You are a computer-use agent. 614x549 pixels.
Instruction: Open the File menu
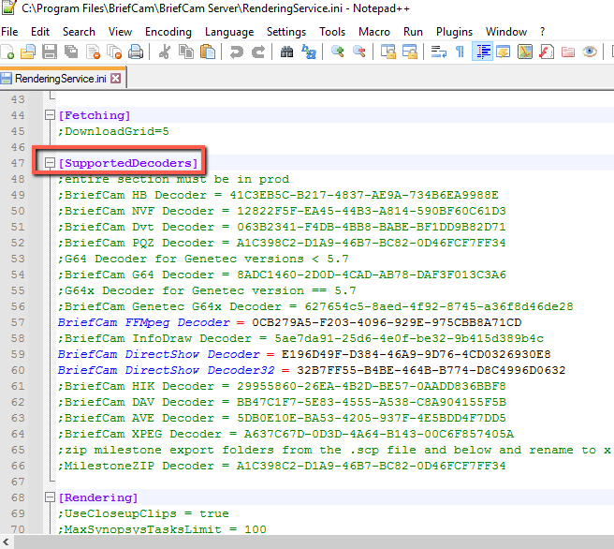point(9,32)
